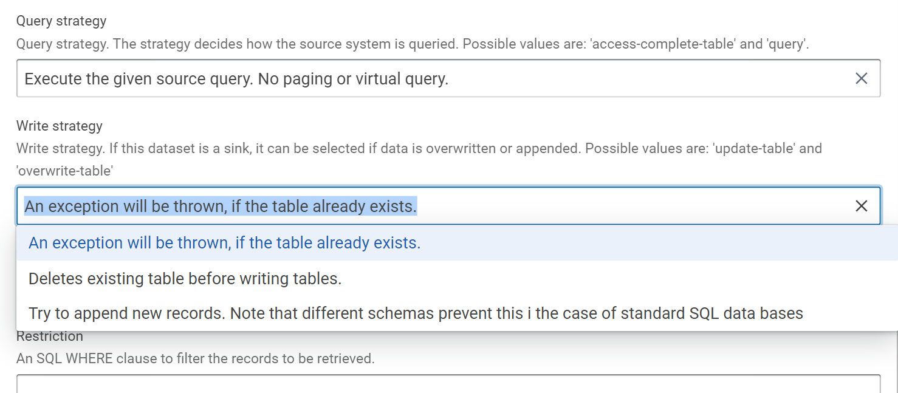
Task: Click the Restriction label
Action: point(50,337)
